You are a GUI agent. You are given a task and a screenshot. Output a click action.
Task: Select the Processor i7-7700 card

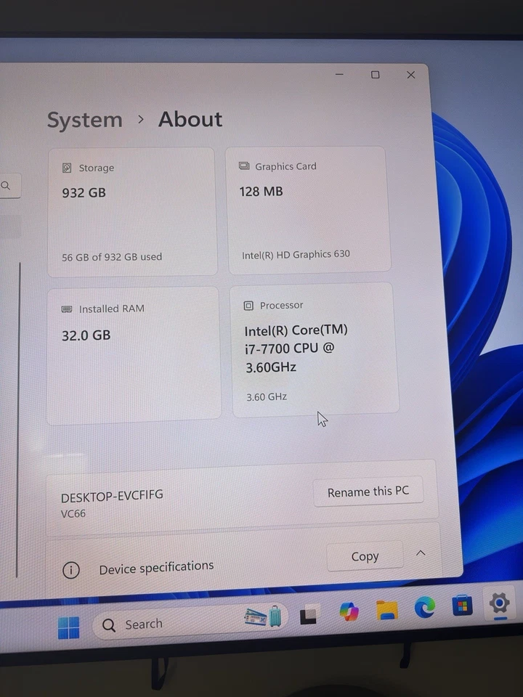[x=315, y=350]
